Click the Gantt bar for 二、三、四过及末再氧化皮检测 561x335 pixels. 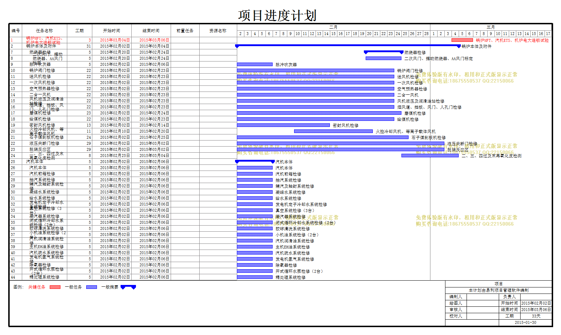pyautogui.click(x=430, y=156)
